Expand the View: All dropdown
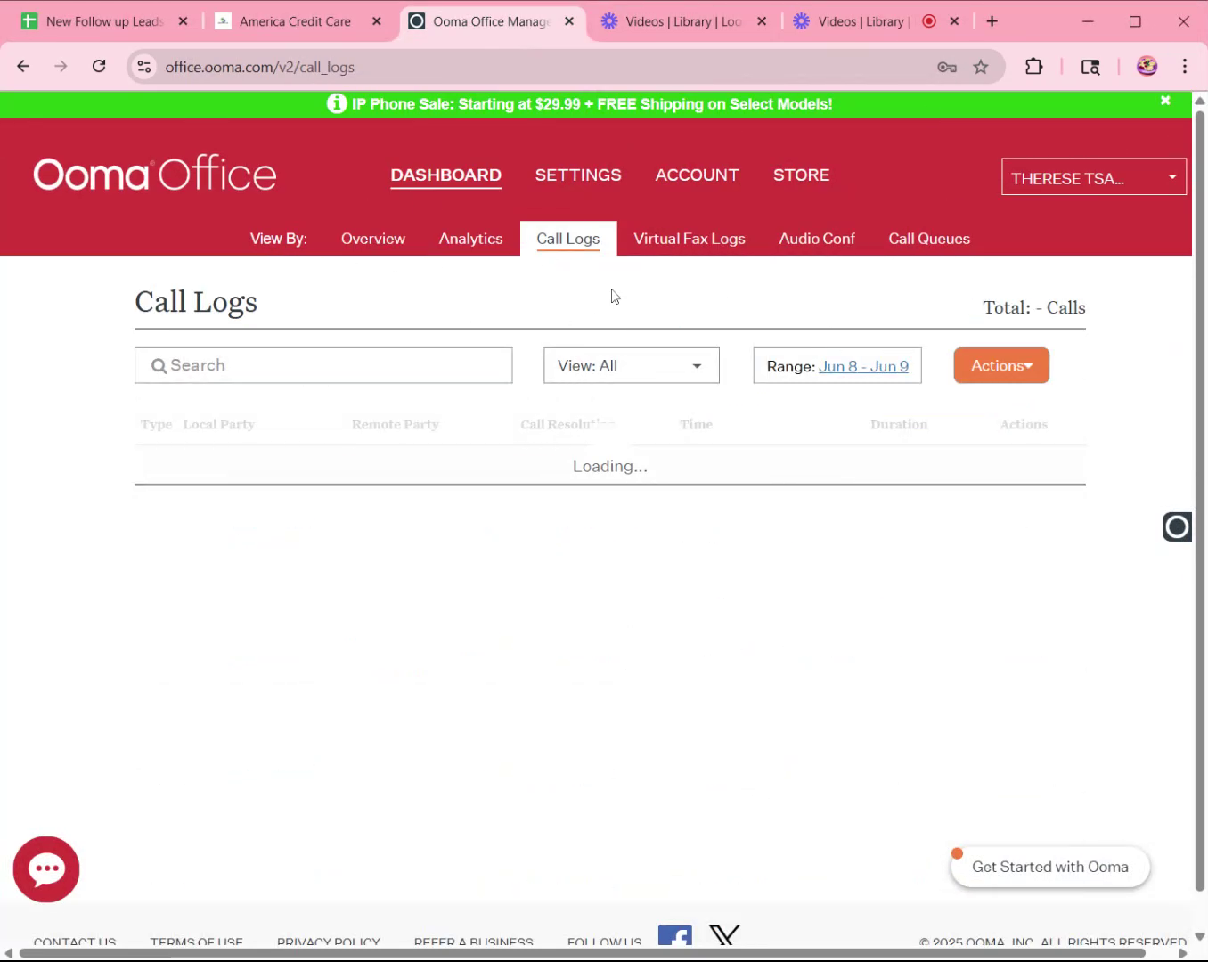1208x962 pixels. coord(632,366)
